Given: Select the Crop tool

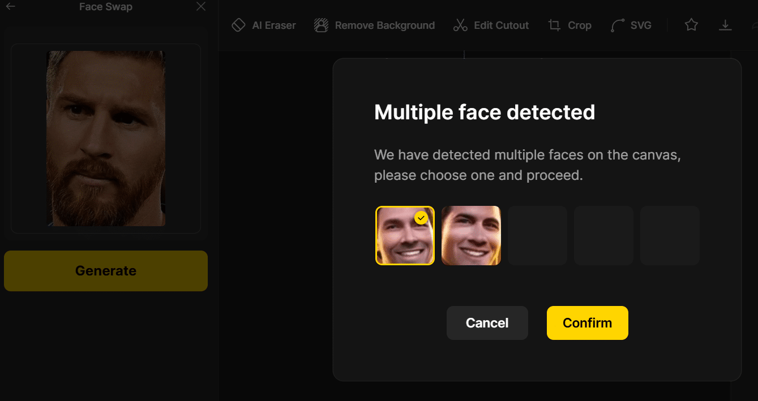Looking at the screenshot, I should tap(570, 25).
